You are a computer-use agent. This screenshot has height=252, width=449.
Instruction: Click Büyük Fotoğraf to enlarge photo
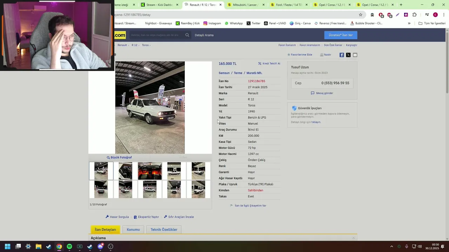pos(119,157)
